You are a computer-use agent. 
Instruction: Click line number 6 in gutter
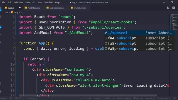(x=14, y=43)
